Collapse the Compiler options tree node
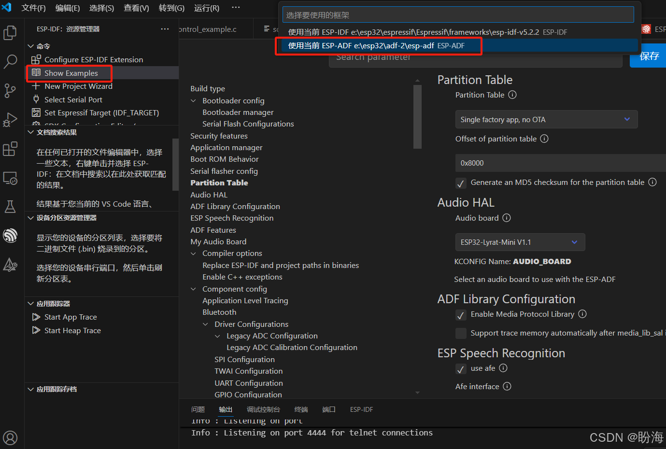 [x=194, y=253]
